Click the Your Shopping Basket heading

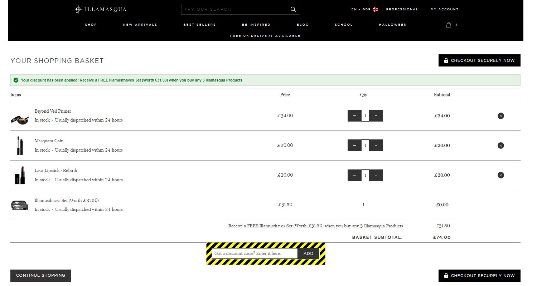[x=57, y=61]
